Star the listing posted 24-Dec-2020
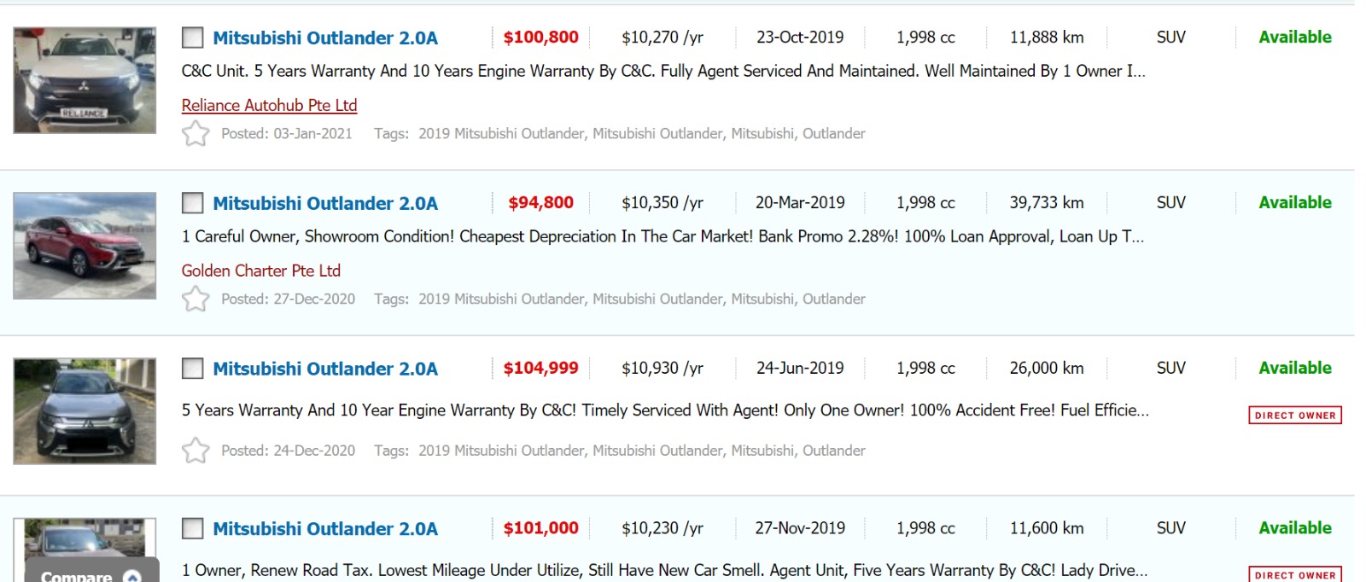This screenshot has height=582, width=1366. 196,450
